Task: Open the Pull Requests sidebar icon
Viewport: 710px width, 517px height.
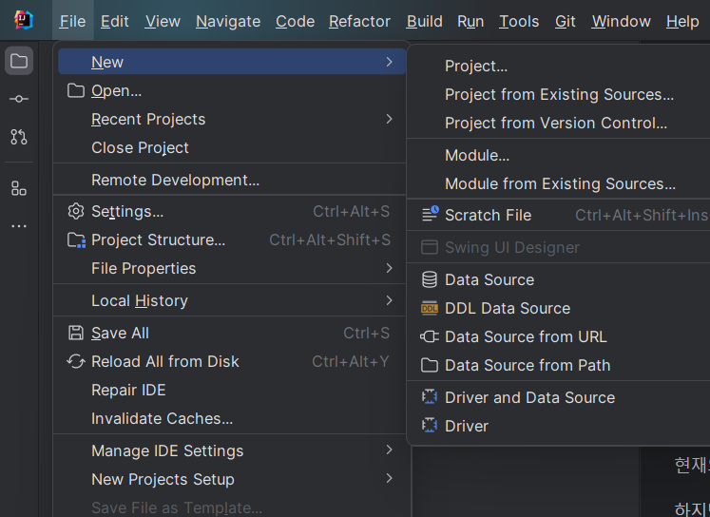Action: [x=19, y=137]
